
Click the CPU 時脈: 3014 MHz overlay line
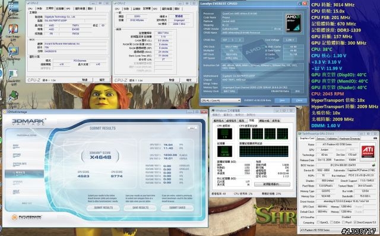(332, 5)
